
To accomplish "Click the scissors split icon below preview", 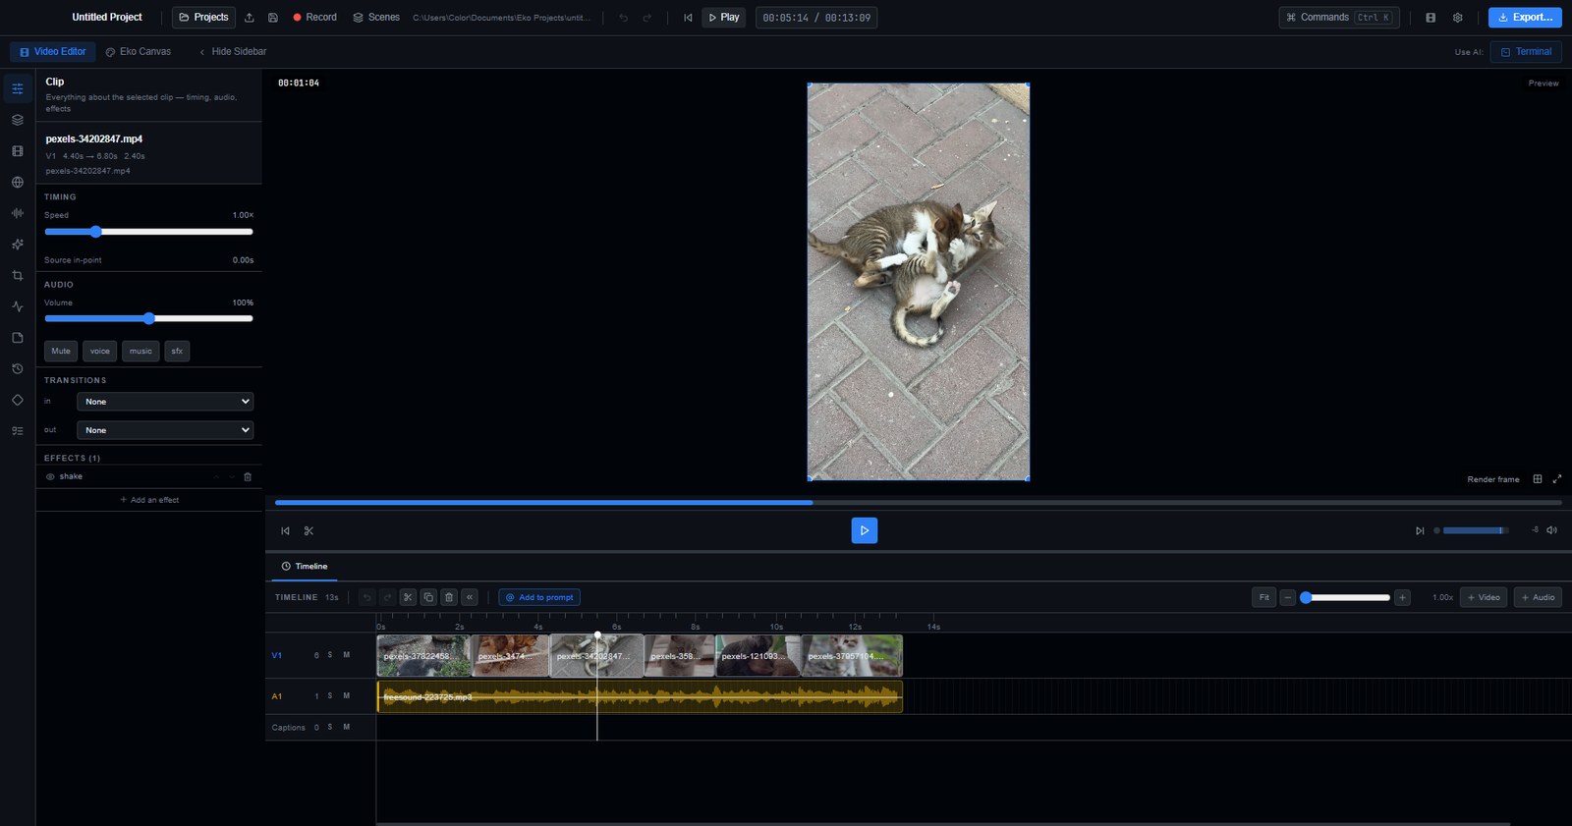I will tap(309, 531).
